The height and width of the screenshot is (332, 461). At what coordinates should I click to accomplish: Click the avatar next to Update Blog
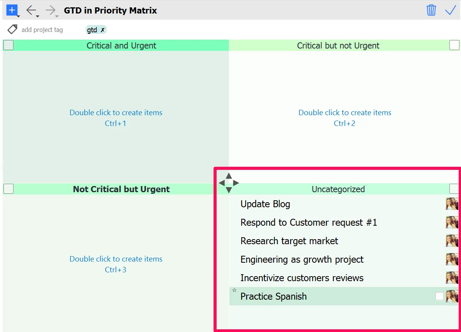[x=452, y=204]
